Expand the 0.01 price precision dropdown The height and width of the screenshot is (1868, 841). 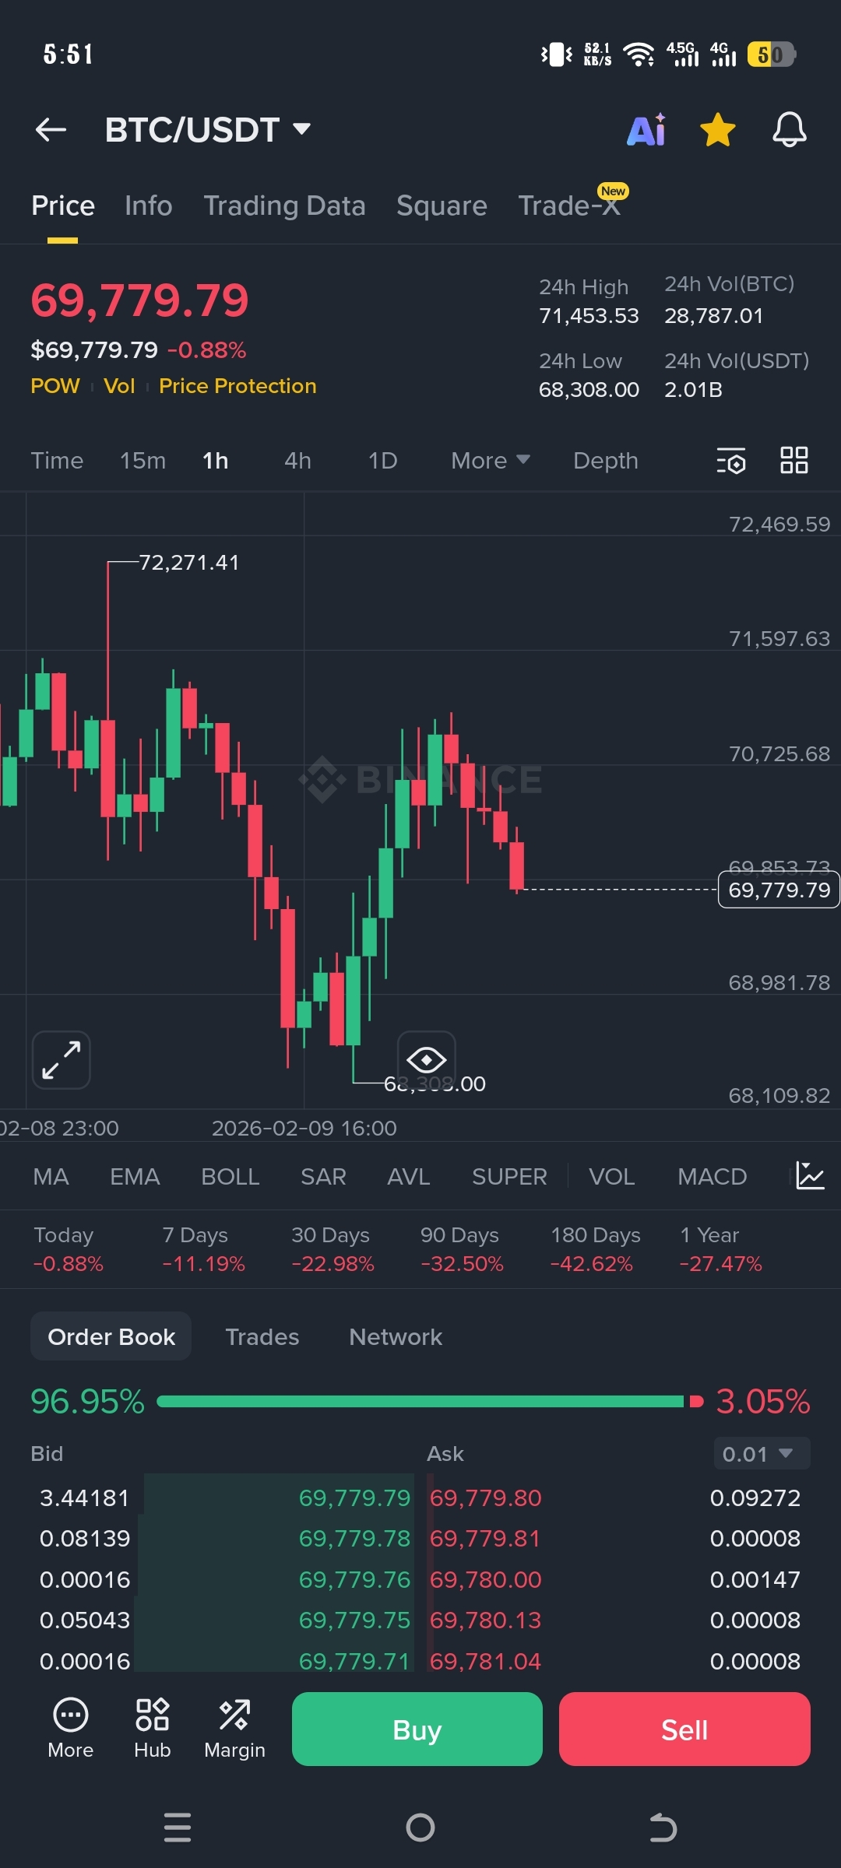762,1454
